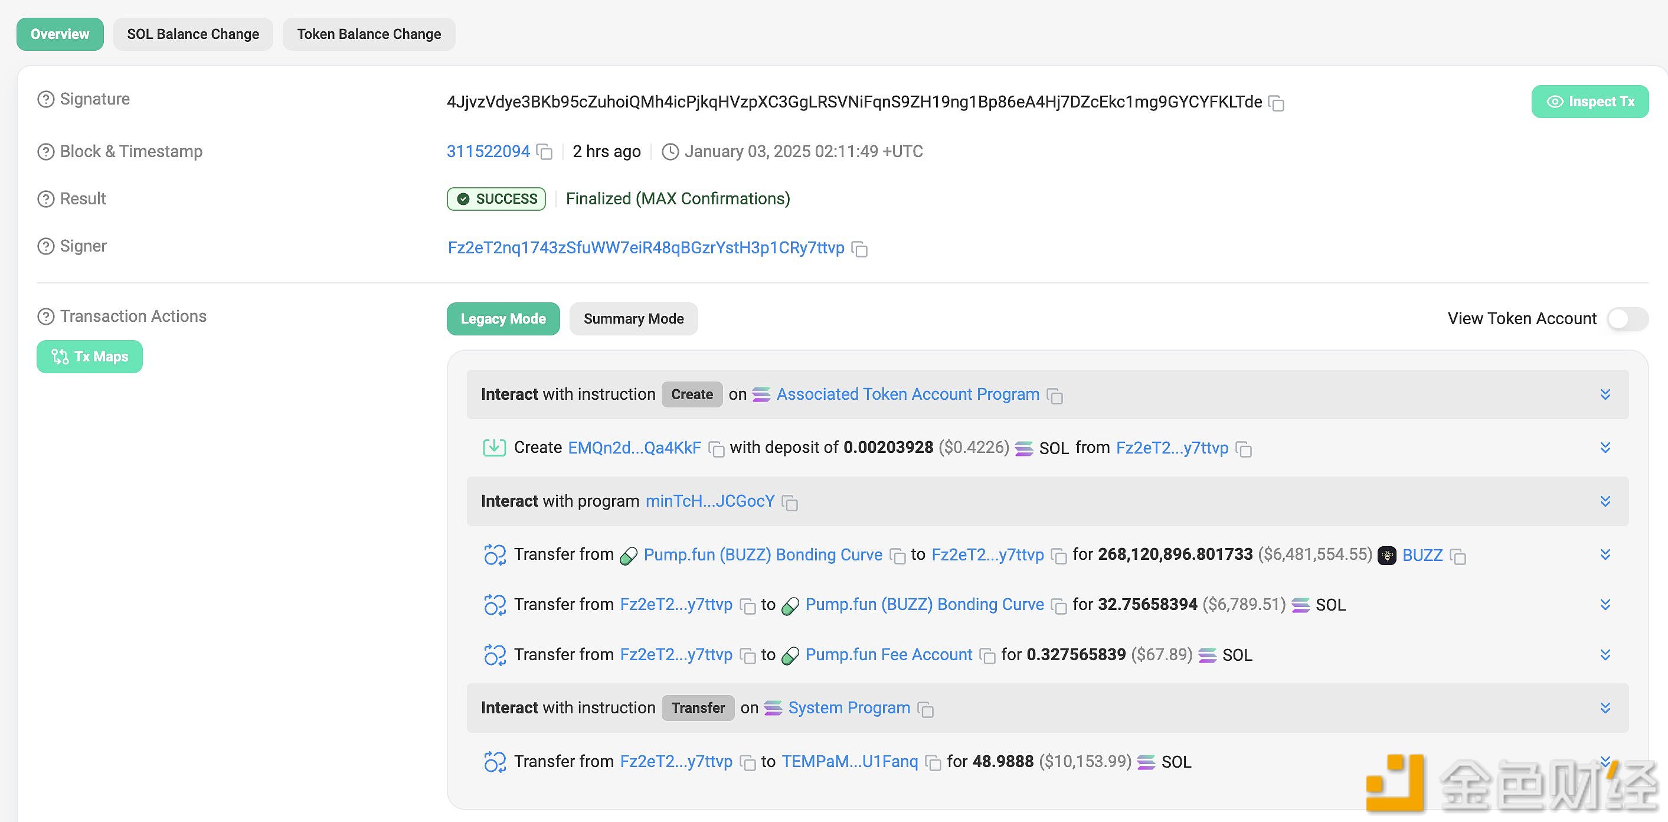Copy Fz2eT2...y7ttvp in Create row
This screenshot has height=822, width=1668.
(x=1243, y=449)
